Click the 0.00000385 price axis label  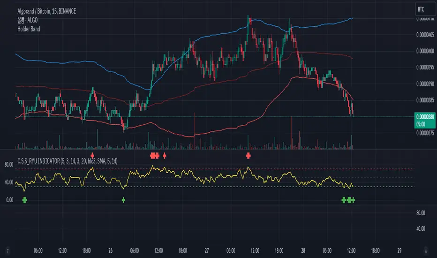click(x=425, y=100)
